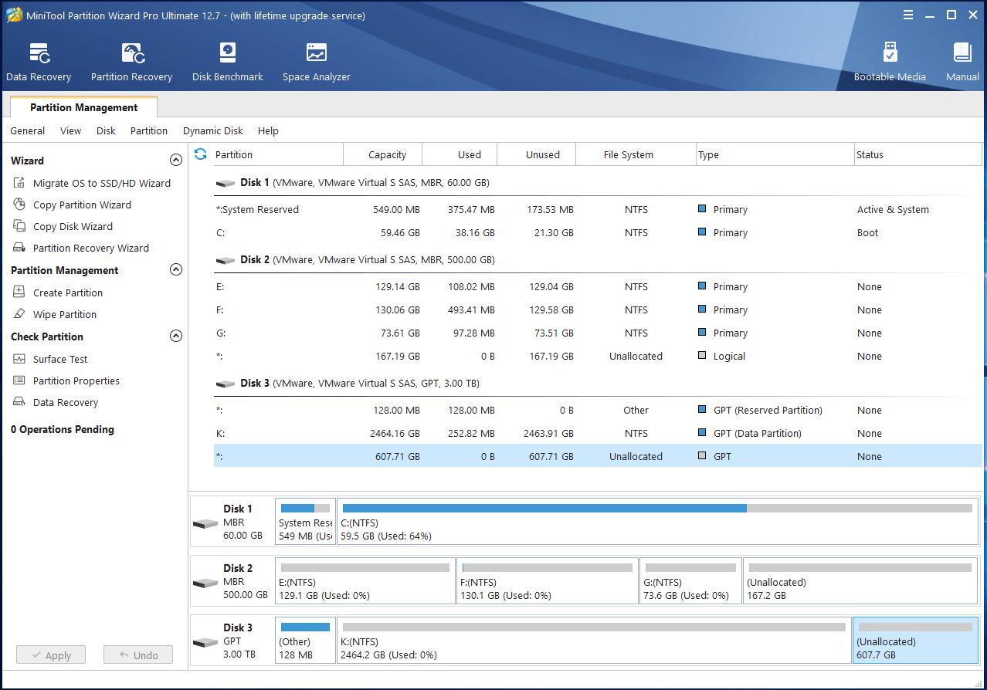Sort by Status column header
987x690 pixels.
(x=917, y=154)
